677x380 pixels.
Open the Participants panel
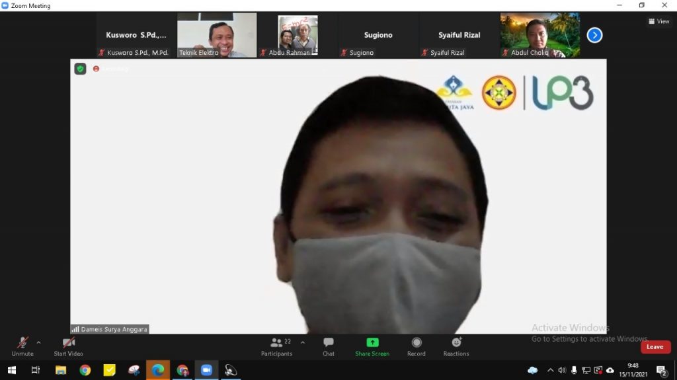tap(276, 347)
